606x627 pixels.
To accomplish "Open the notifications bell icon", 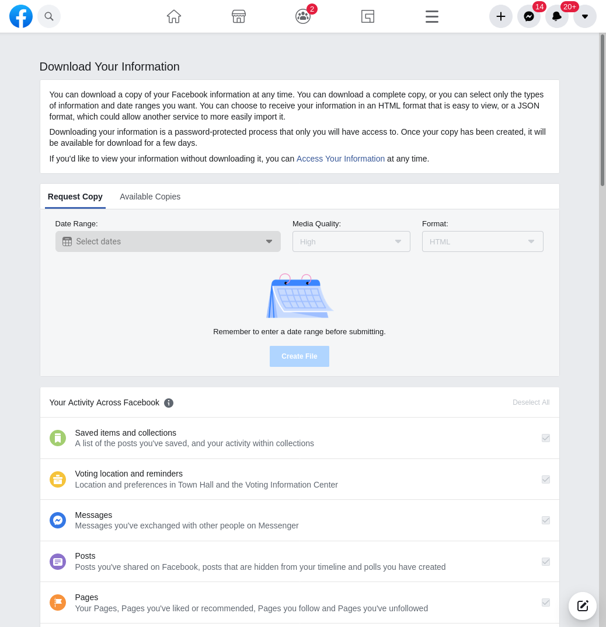I will (x=557, y=16).
